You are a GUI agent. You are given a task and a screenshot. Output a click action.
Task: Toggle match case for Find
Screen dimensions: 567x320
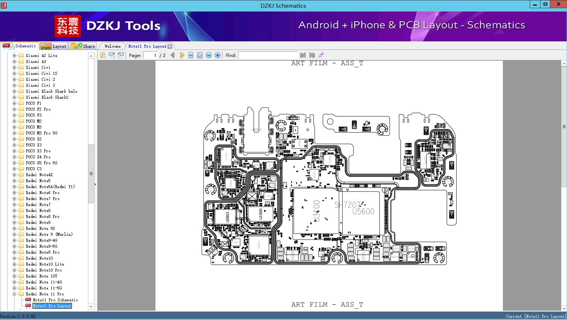click(x=321, y=55)
